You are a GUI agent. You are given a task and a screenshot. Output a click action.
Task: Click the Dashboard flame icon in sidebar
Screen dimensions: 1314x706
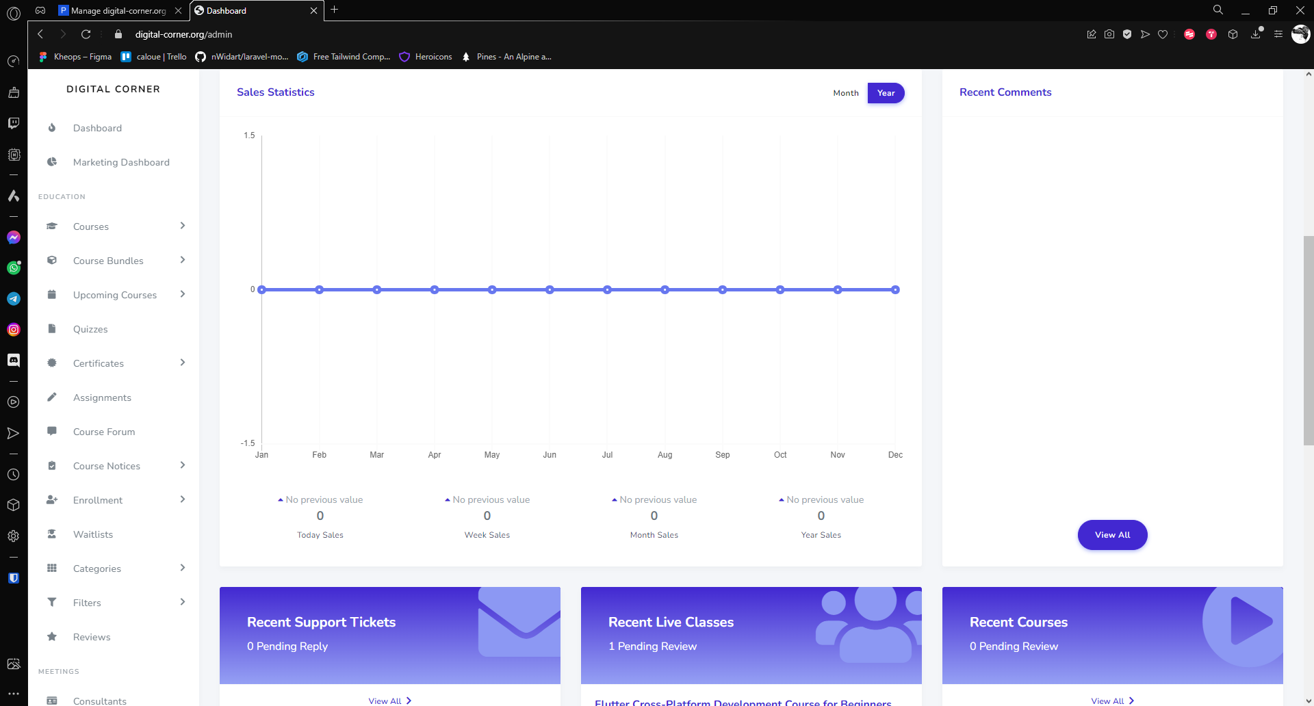coord(52,128)
